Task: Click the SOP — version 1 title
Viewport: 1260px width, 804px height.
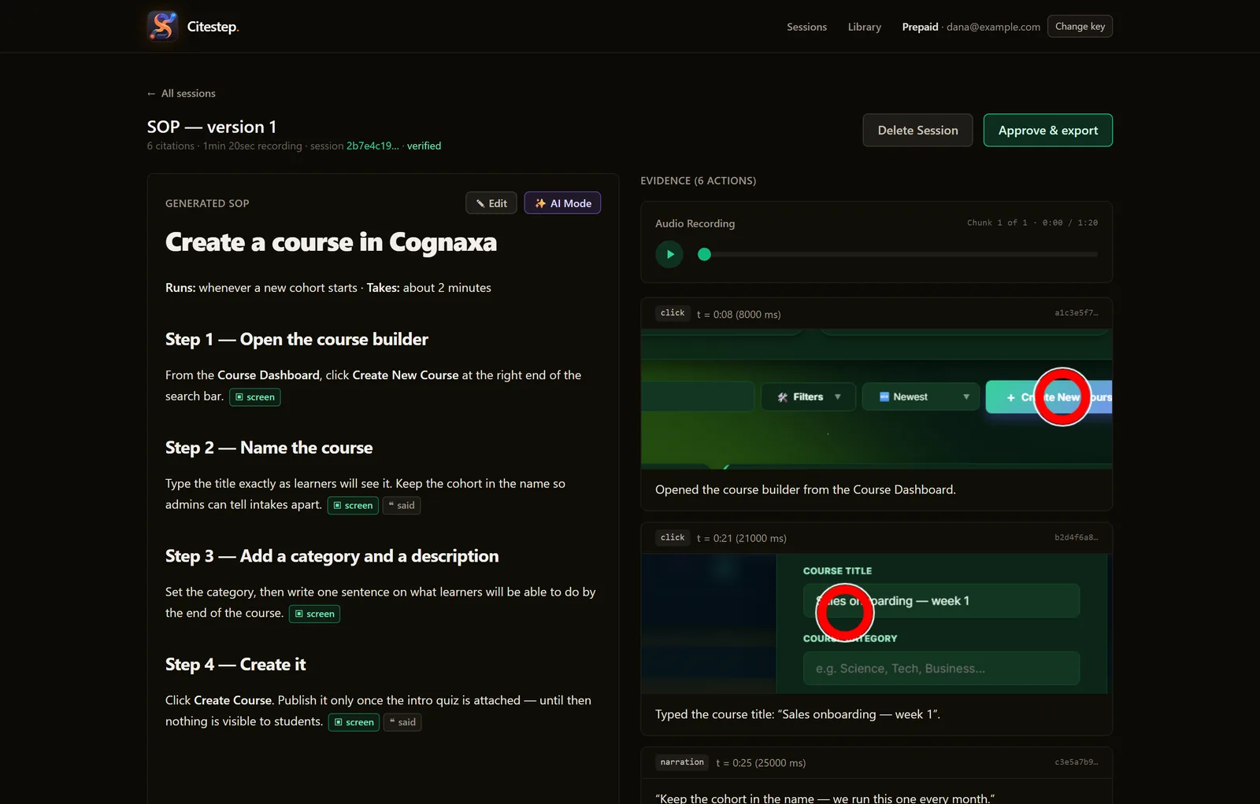Action: 212,127
